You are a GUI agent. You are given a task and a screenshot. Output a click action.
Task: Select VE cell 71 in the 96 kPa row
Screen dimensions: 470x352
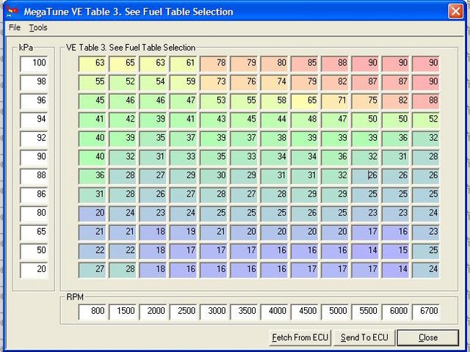(335, 101)
